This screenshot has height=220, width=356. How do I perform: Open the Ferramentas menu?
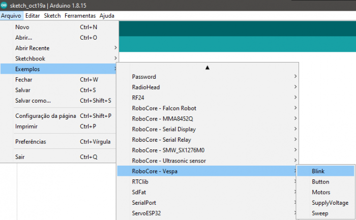click(80, 16)
